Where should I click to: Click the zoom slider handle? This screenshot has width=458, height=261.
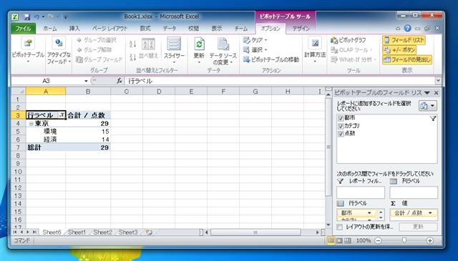click(404, 240)
